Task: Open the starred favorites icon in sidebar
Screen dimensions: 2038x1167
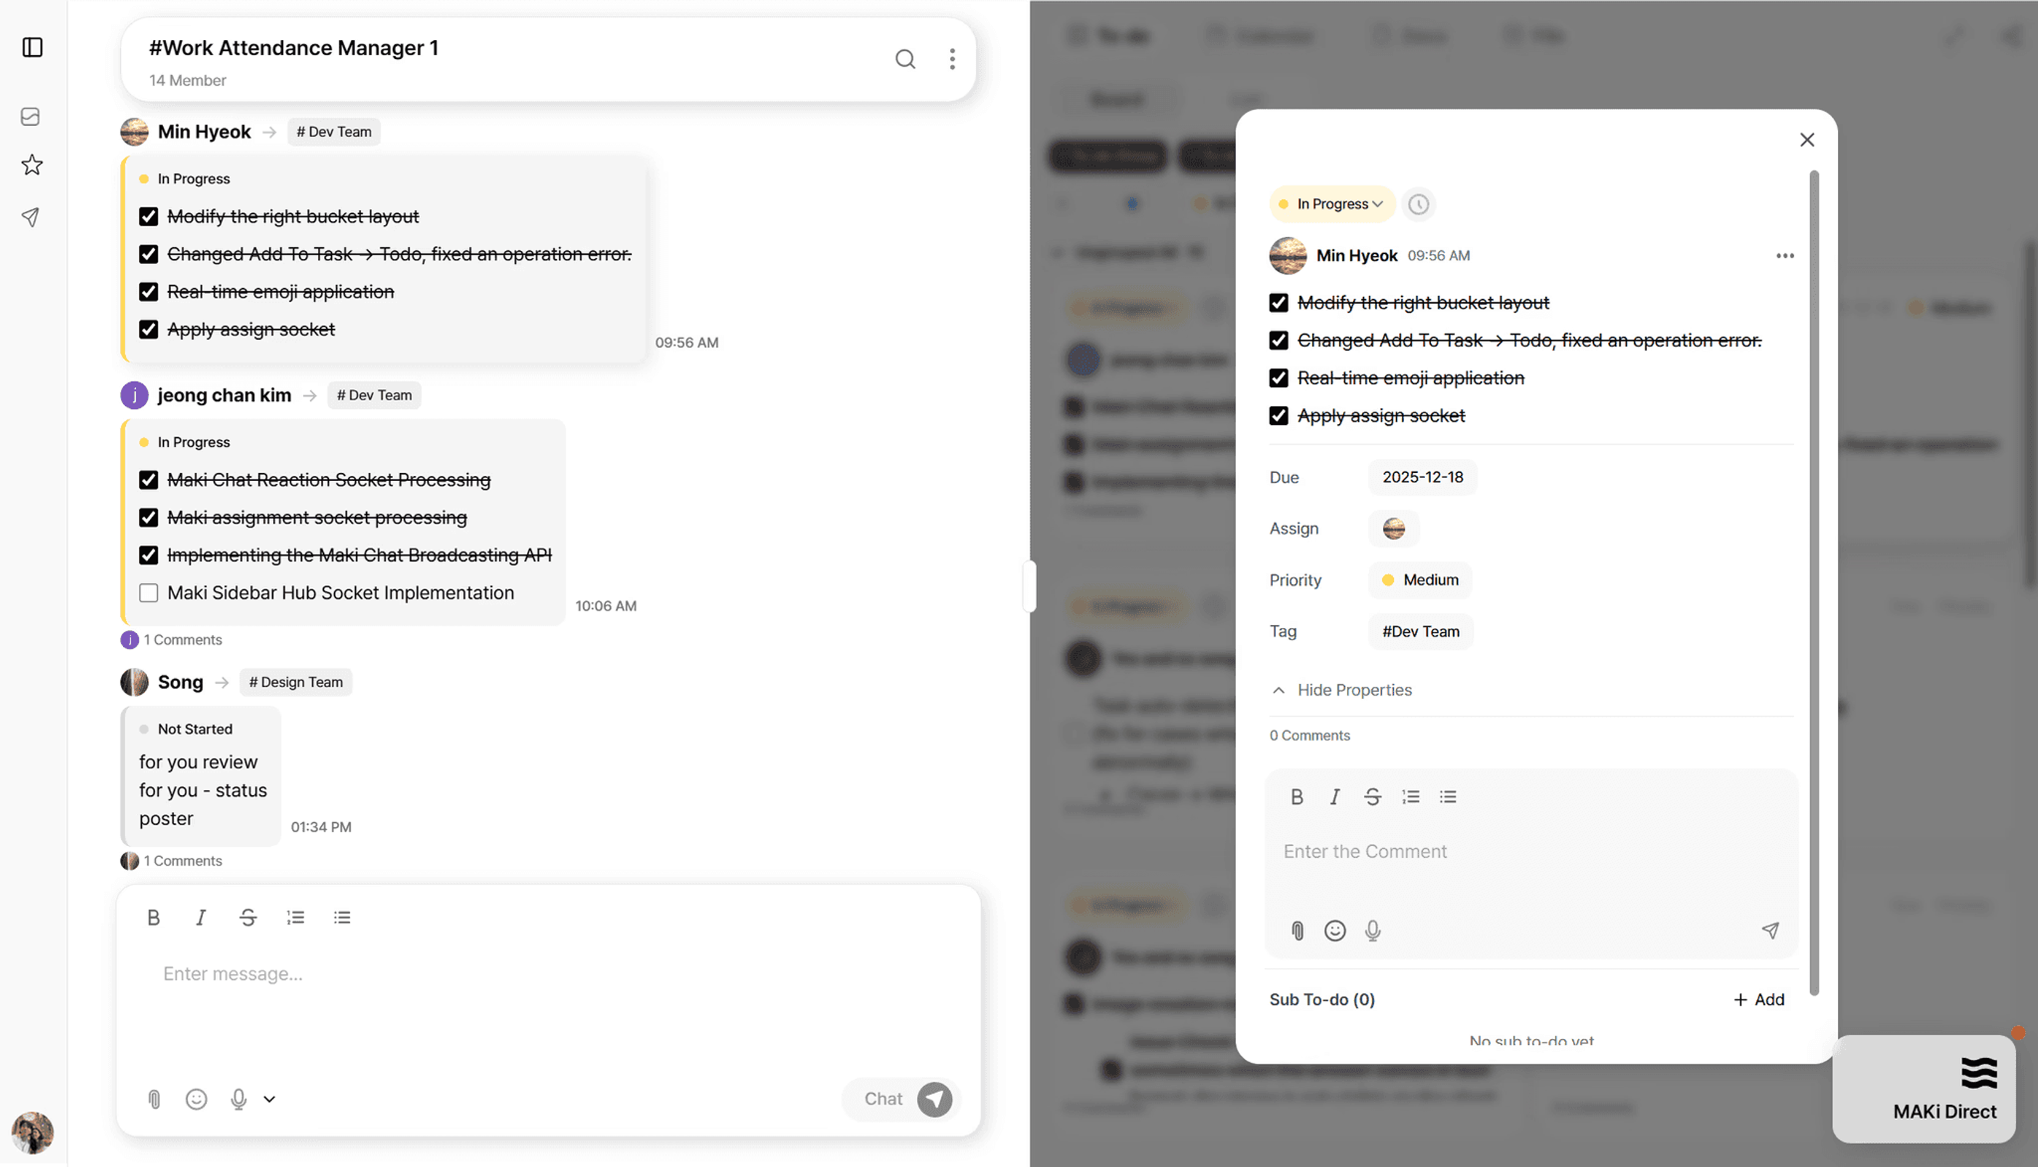Action: tap(32, 165)
